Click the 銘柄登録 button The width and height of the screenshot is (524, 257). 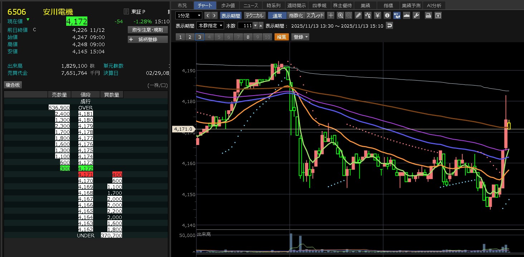tap(148, 39)
